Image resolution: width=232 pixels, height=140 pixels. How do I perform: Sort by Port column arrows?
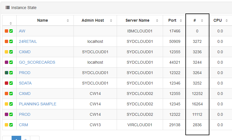[179, 21]
